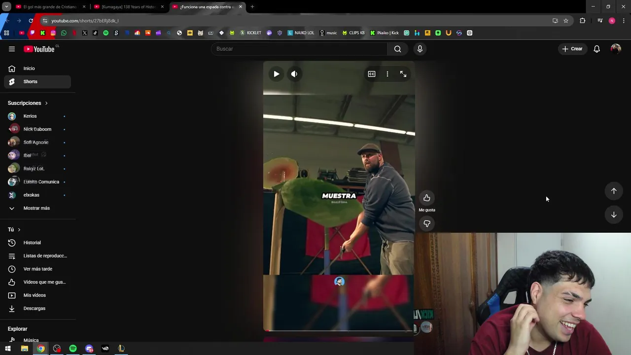Viewport: 631px width, 355px height.
Task: Go to the previous Short with up arrow
Action: pos(614,191)
